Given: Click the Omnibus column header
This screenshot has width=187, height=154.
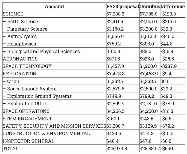Looking at the screenshot, I should (150, 6).
